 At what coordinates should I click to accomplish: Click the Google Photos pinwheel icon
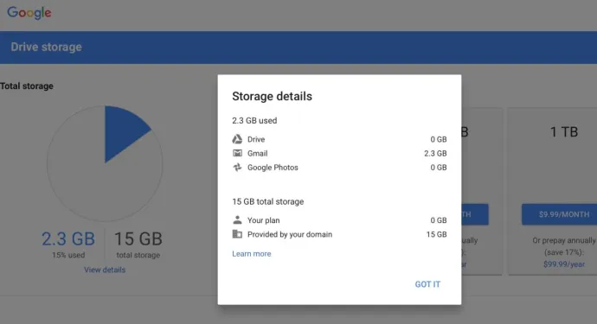pos(237,168)
